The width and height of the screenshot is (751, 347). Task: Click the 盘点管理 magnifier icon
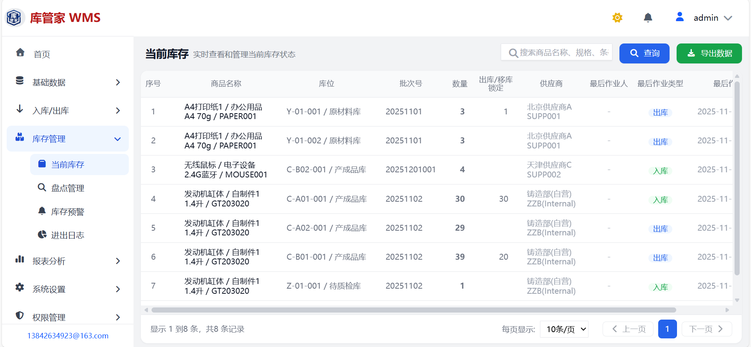(42, 187)
